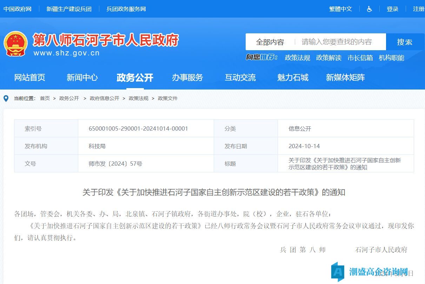
Task: Select the 政务公开 navigation tab
Action: (135, 78)
